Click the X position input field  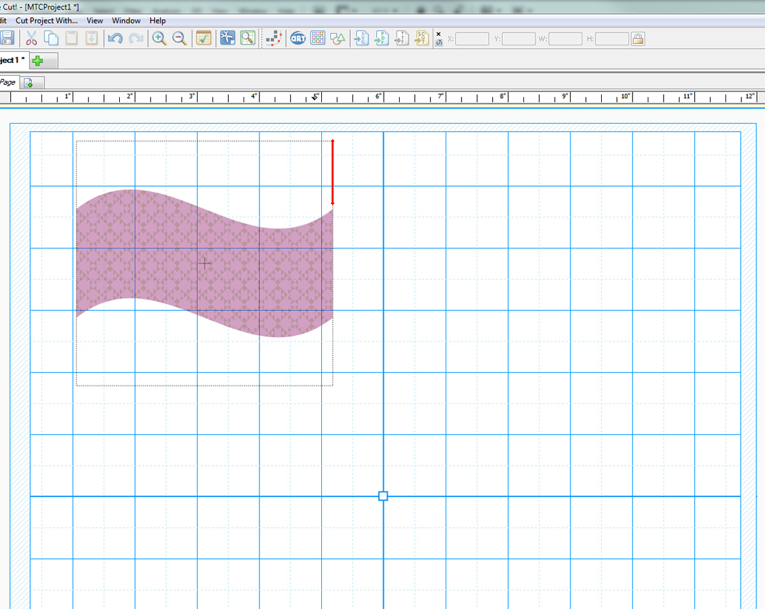tap(472, 39)
